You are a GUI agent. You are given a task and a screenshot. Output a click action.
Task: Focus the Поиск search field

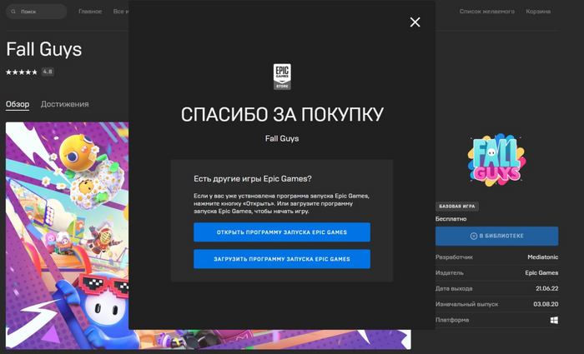[37, 12]
